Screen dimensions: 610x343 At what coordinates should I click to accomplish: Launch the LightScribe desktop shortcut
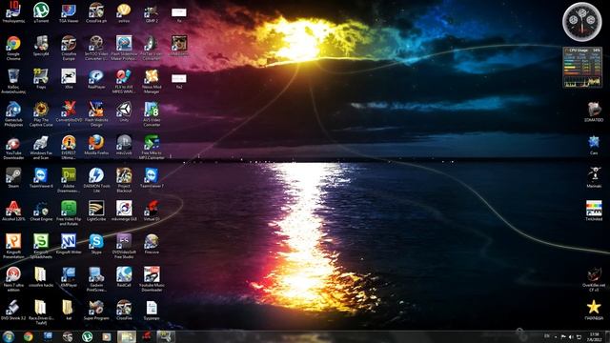[96, 211]
